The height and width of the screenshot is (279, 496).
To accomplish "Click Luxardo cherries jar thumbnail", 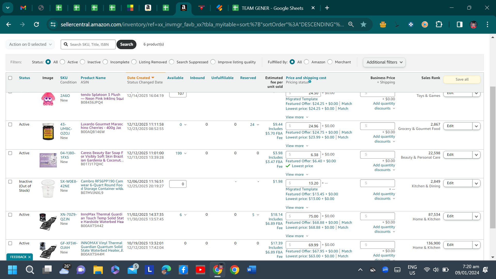I will (48, 131).
